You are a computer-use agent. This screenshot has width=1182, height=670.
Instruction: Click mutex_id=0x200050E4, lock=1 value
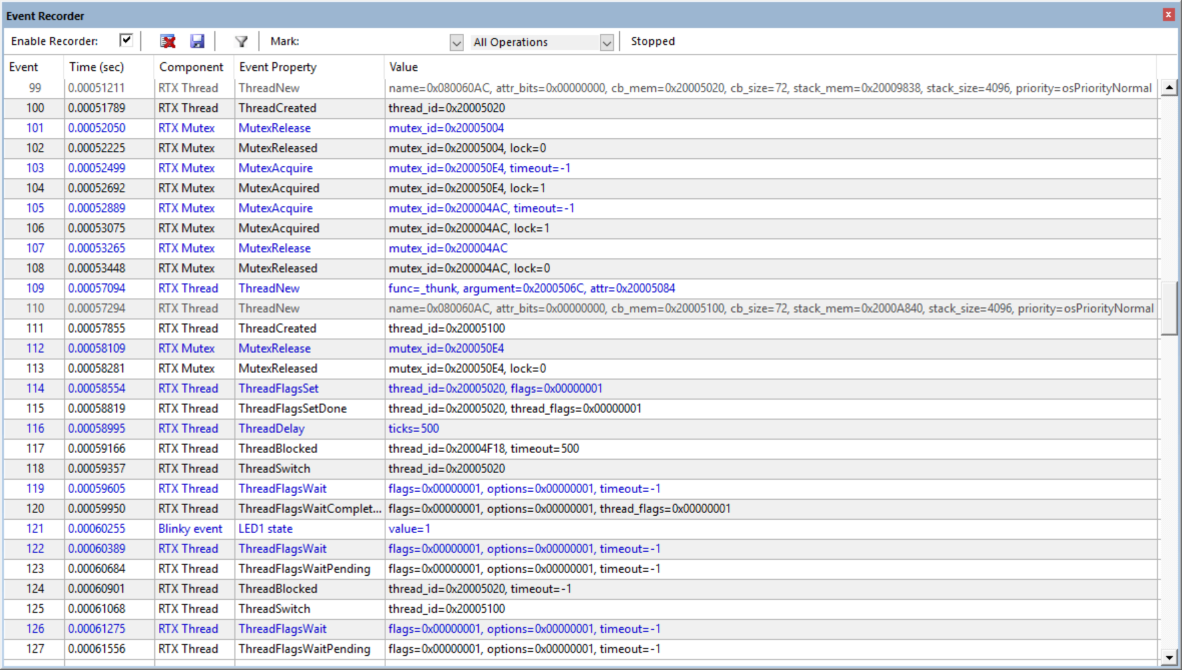tap(467, 188)
